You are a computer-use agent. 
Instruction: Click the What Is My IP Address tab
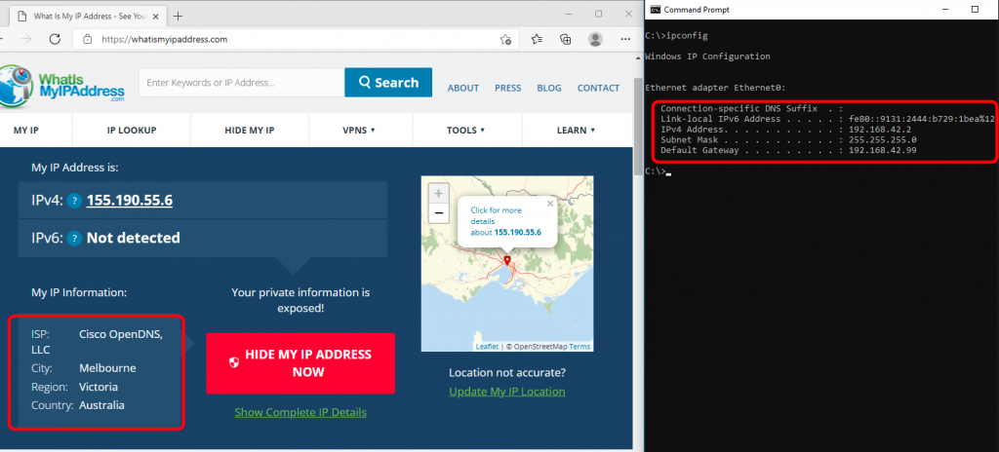pyautogui.click(x=89, y=16)
